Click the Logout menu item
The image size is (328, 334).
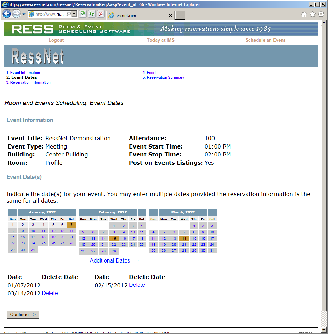pos(56,40)
